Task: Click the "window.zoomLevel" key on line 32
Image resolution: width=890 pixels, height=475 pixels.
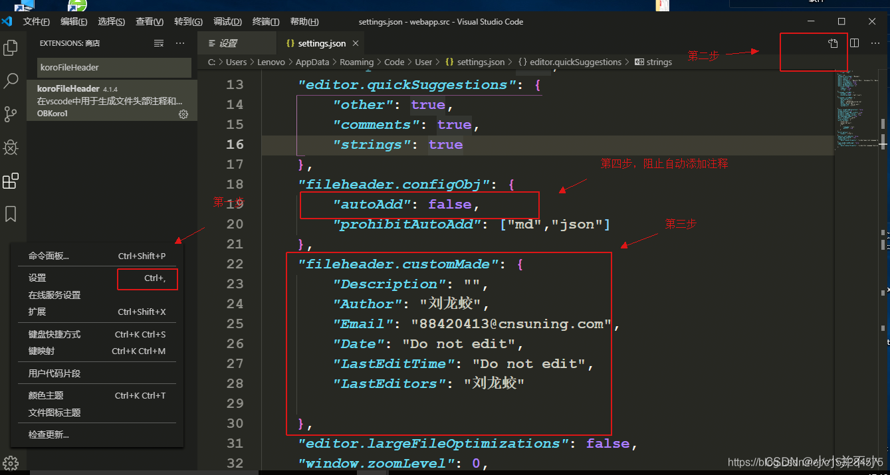Action: (x=376, y=464)
